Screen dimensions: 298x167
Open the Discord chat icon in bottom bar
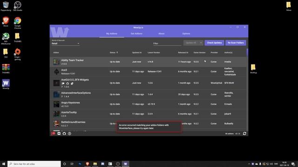coord(59,134)
